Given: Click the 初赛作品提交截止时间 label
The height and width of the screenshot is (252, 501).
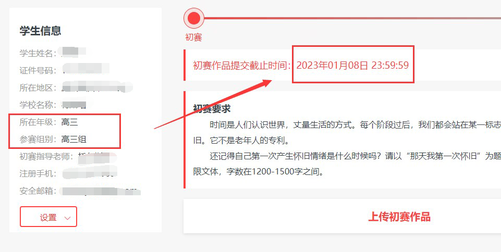Looking at the screenshot, I should (x=241, y=66).
